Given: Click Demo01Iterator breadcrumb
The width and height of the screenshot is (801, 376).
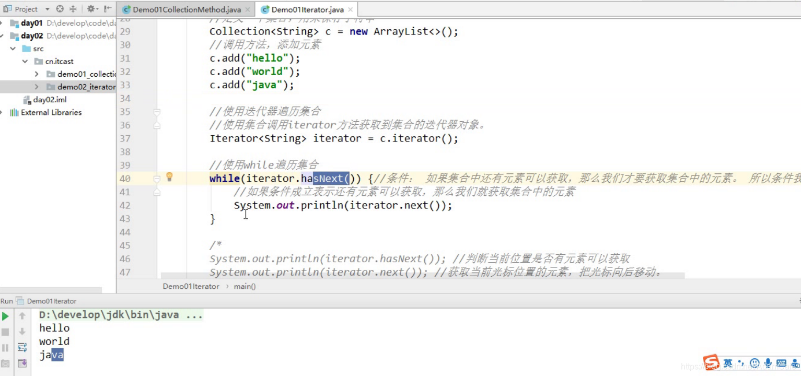Looking at the screenshot, I should tap(191, 286).
